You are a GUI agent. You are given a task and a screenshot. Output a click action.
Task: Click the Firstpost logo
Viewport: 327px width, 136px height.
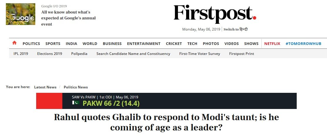tap(215, 14)
